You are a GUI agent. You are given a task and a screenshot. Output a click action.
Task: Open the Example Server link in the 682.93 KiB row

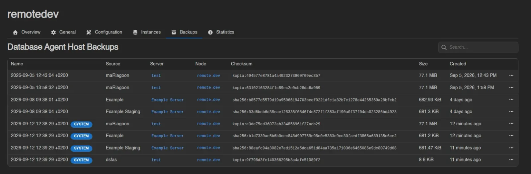[x=168, y=100]
